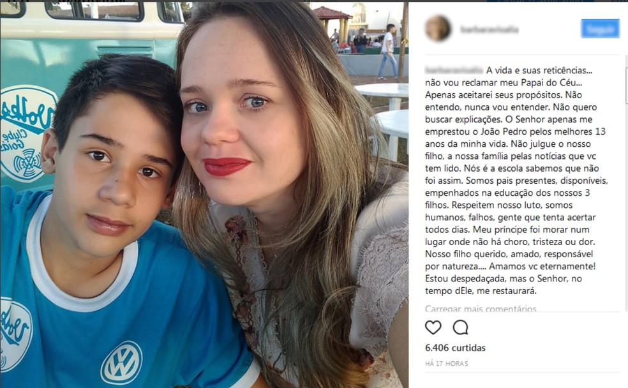
Task: Click the person walking in the background
Action: click(x=387, y=51)
